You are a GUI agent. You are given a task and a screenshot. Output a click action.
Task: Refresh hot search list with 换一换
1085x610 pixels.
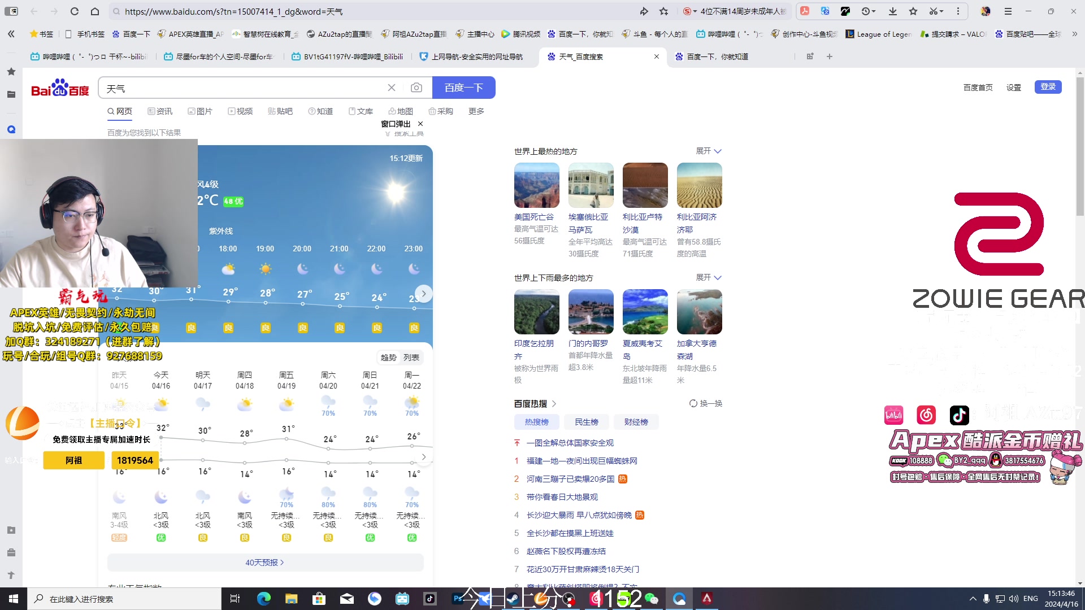[706, 403]
